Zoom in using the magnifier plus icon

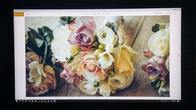[86, 14]
